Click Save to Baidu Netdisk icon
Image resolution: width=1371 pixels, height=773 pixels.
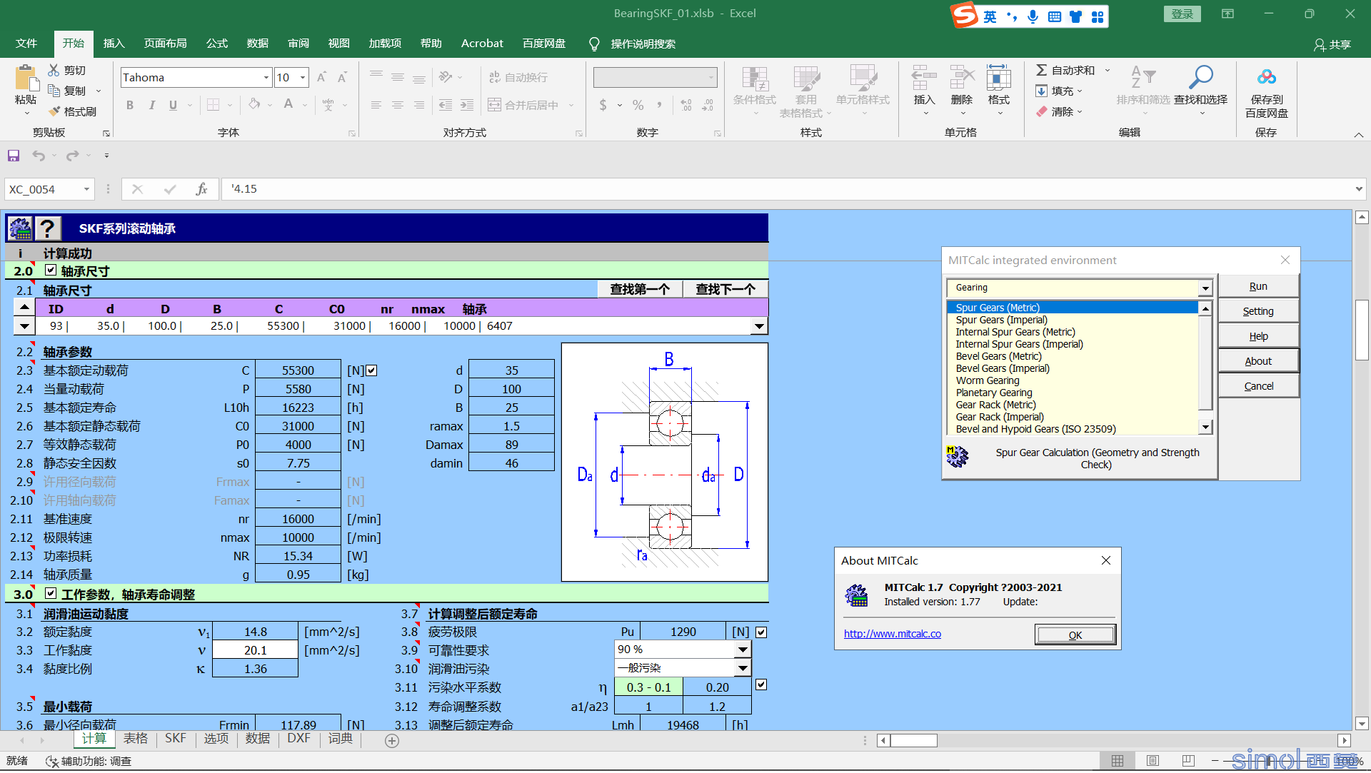pos(1266,77)
